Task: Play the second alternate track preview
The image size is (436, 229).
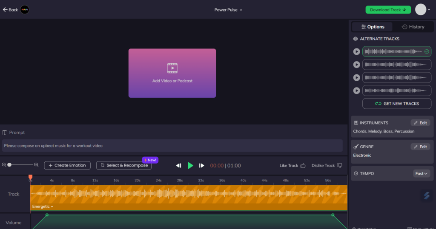Action: pos(356,65)
